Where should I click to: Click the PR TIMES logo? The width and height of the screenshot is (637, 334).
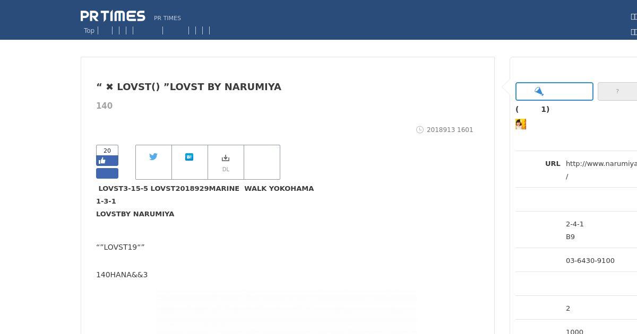[x=113, y=16]
